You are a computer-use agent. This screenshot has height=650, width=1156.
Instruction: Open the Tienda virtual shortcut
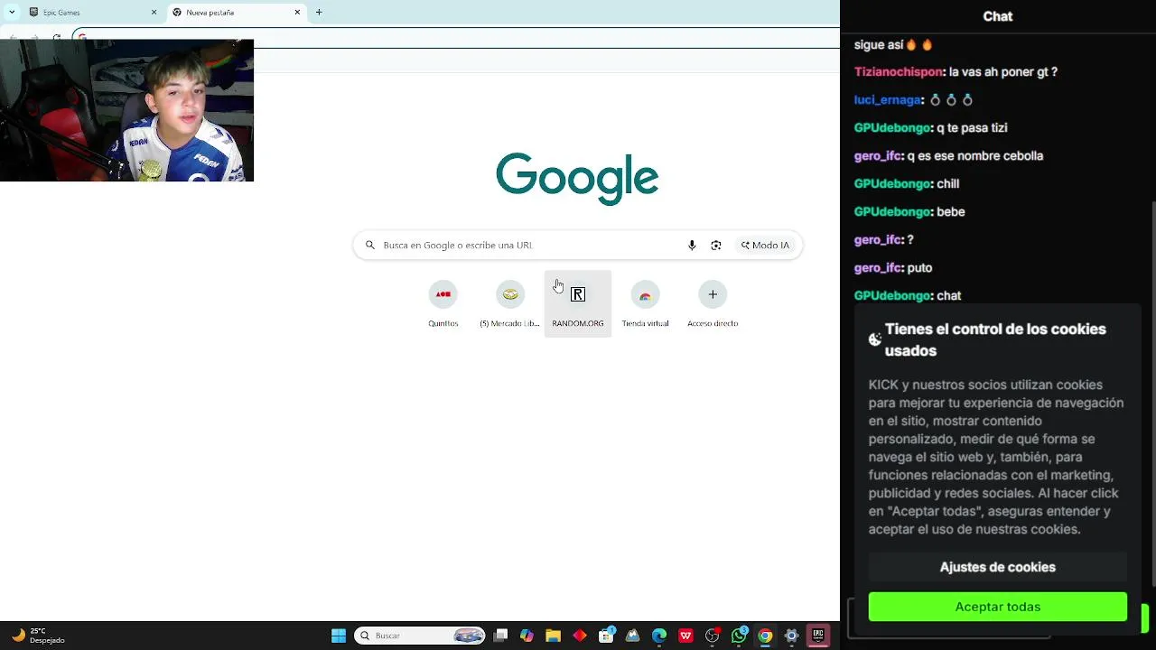(645, 303)
